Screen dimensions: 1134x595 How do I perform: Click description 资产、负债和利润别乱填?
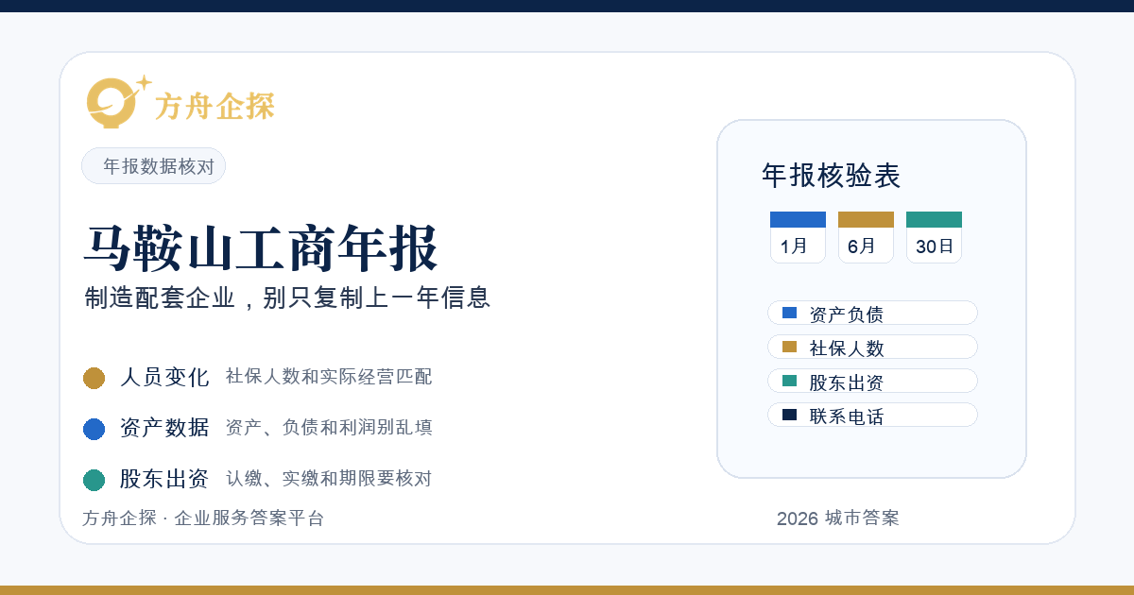pos(329,428)
